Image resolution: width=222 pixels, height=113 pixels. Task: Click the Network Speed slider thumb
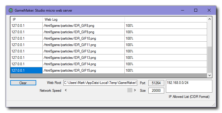click(130, 90)
